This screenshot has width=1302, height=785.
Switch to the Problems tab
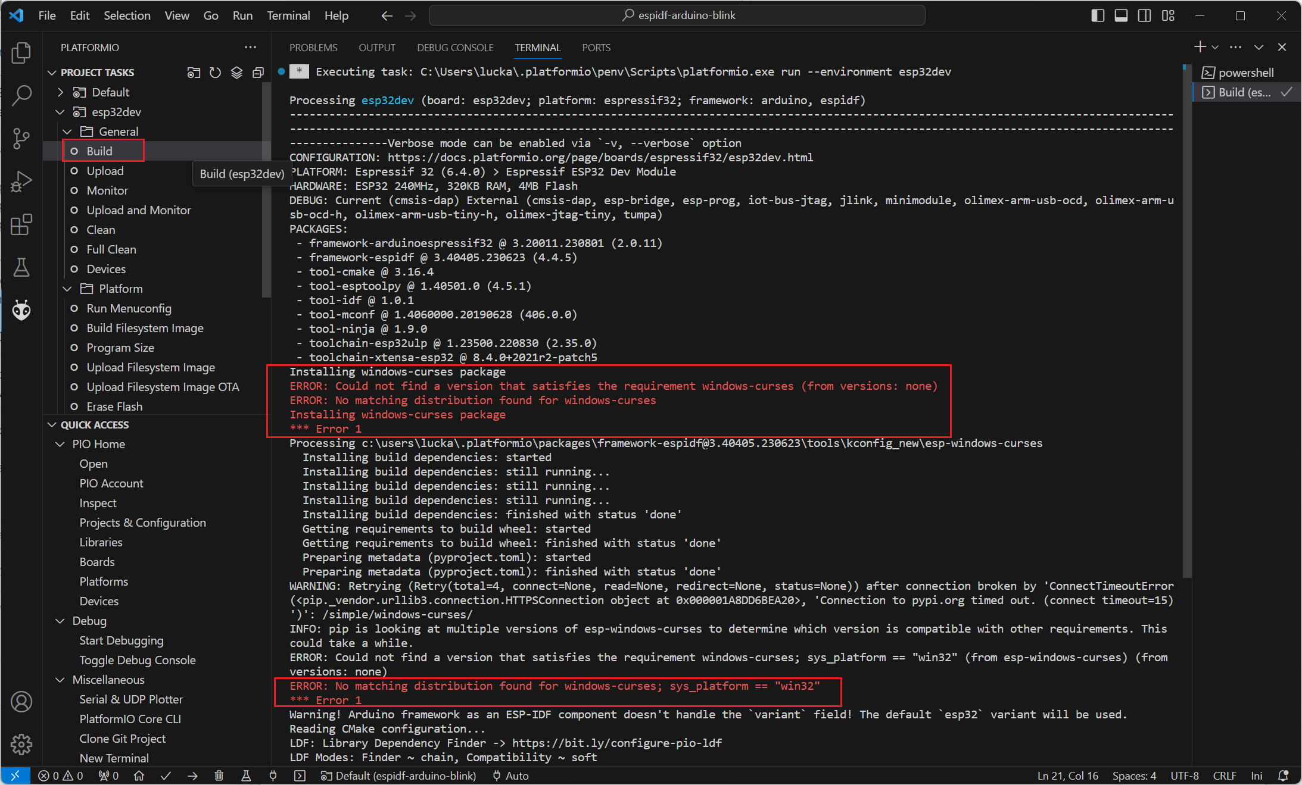[x=313, y=48]
